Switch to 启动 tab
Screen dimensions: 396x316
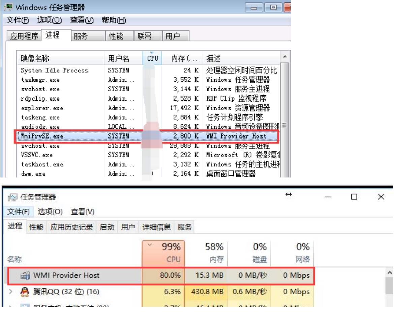click(107, 227)
